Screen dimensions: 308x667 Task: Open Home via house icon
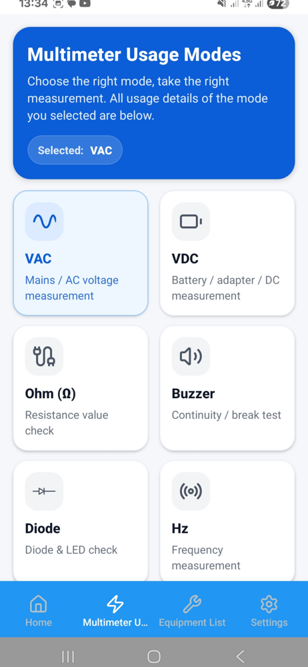pyautogui.click(x=38, y=603)
